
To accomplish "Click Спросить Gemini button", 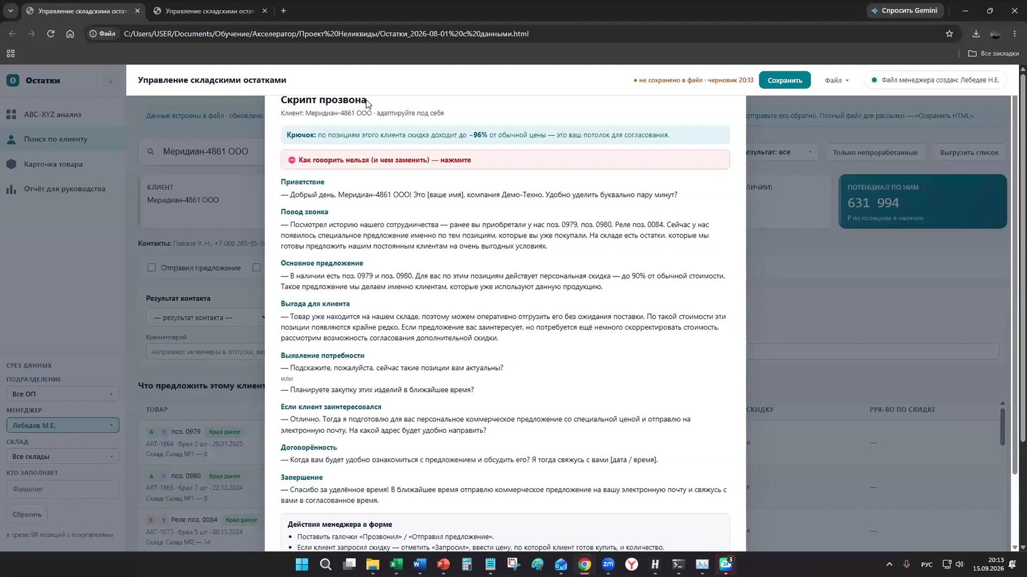I will [905, 10].
